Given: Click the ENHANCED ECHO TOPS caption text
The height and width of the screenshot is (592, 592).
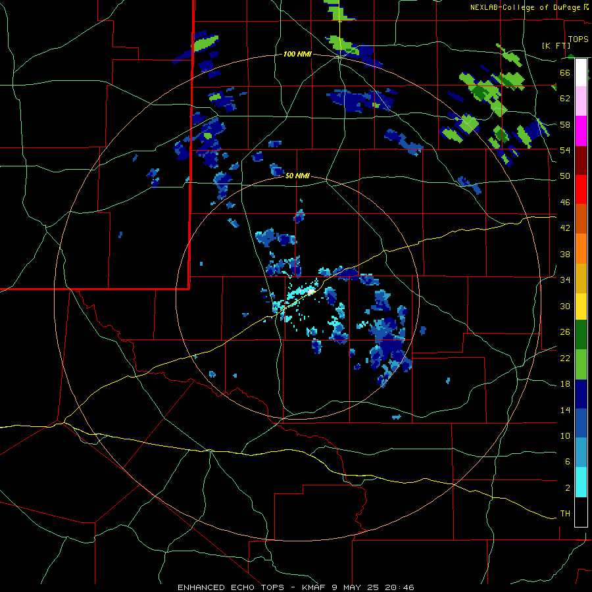Looking at the screenshot, I should click(296, 587).
